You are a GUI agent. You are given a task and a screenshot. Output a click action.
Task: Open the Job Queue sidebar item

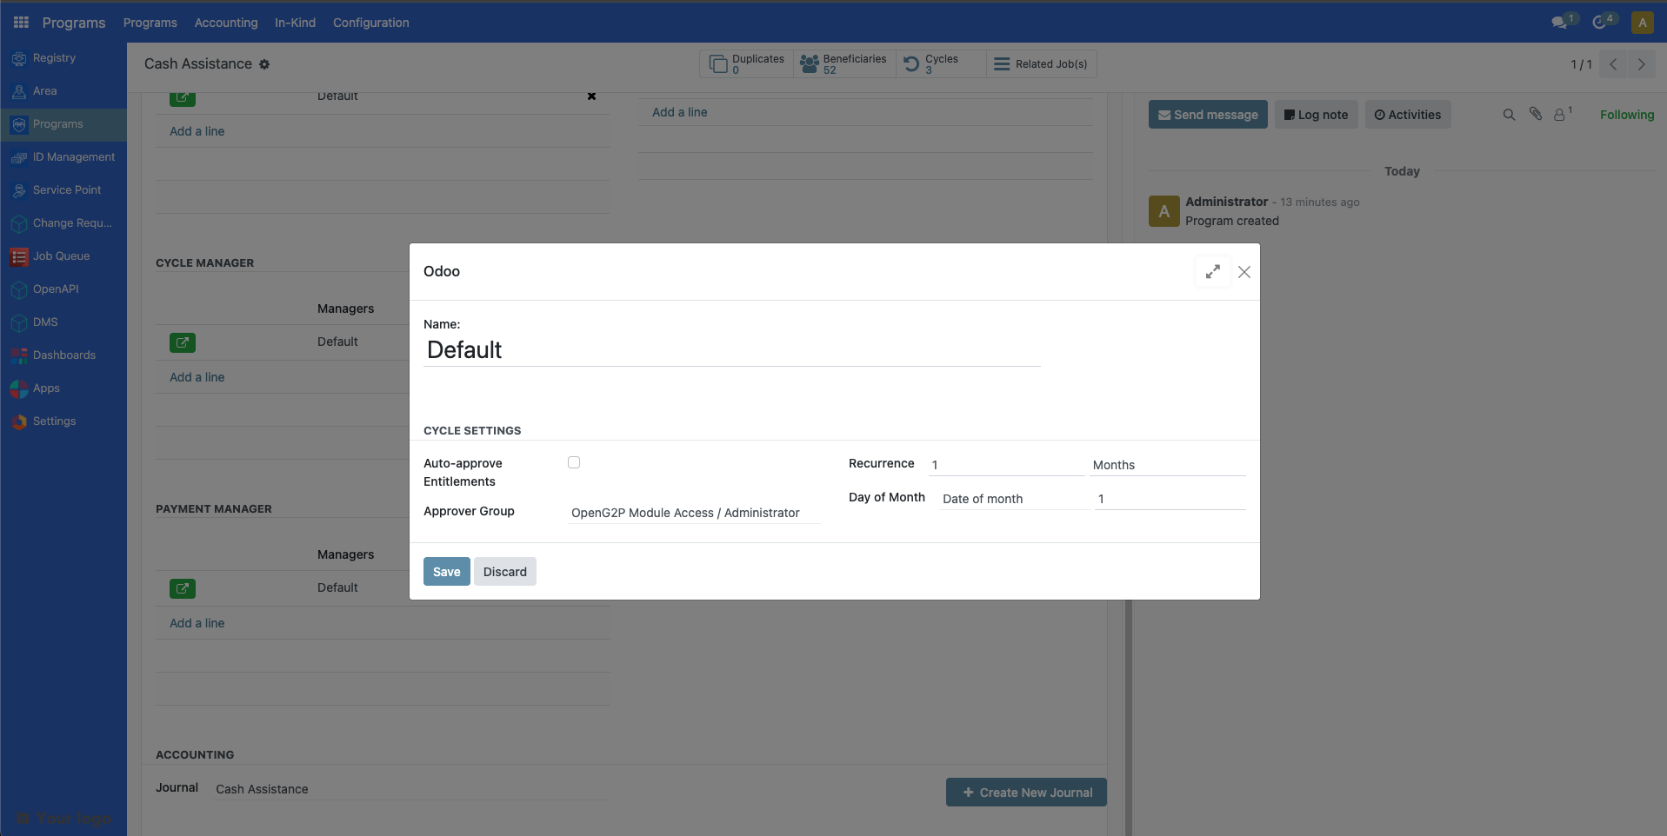coord(61,255)
